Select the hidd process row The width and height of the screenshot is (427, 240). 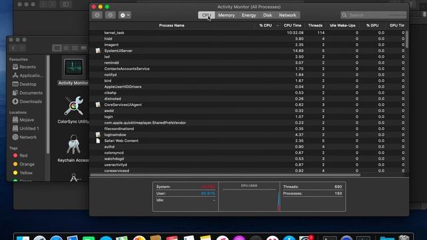coord(248,39)
